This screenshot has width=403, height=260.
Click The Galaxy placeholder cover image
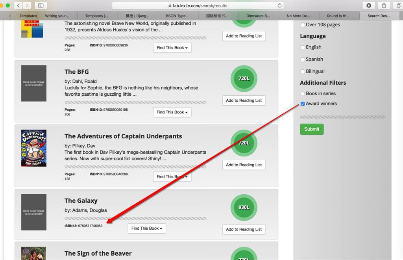tap(34, 212)
